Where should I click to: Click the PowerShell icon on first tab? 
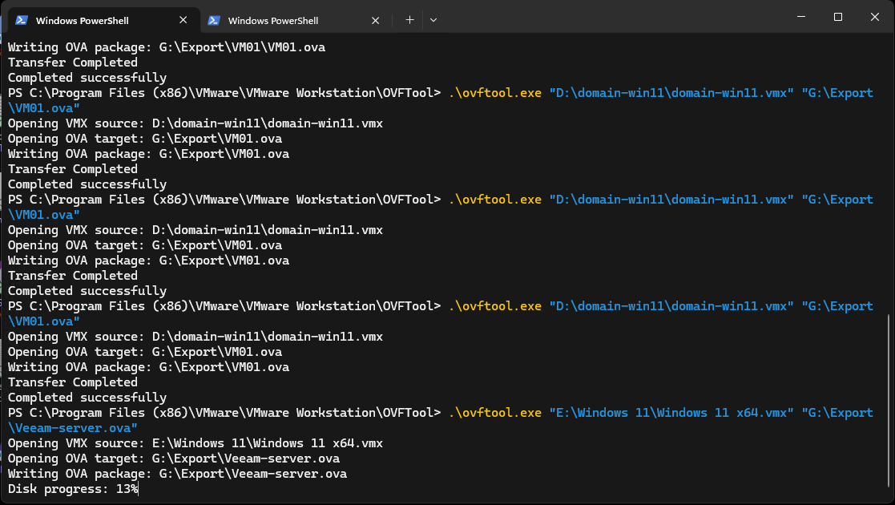(x=22, y=20)
